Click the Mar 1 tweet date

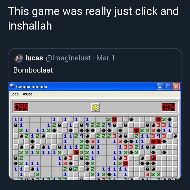tap(105, 58)
